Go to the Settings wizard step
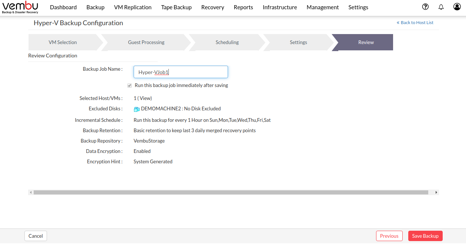 (298, 42)
